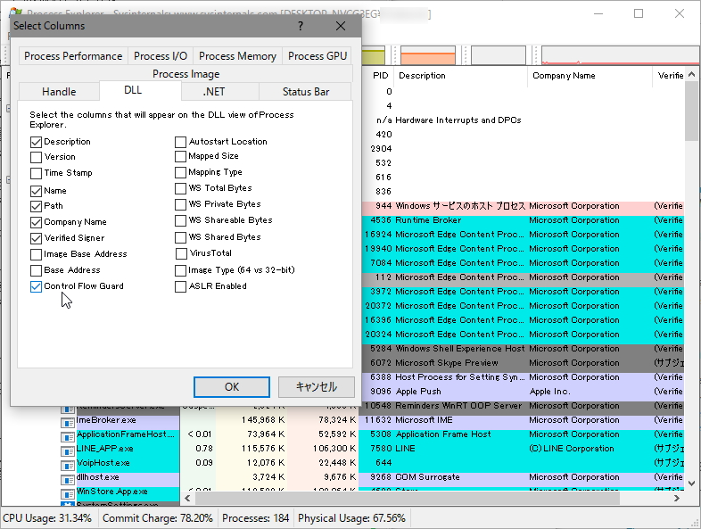Maximize the Process Explorer window
The height and width of the screenshot is (529, 701).
[x=639, y=13]
